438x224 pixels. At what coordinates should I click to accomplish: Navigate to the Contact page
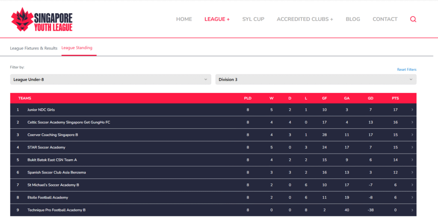pyautogui.click(x=385, y=19)
